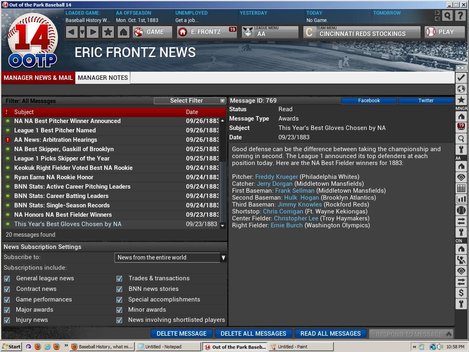
Task: Switch to the Manager Notes tab
Action: tap(103, 78)
